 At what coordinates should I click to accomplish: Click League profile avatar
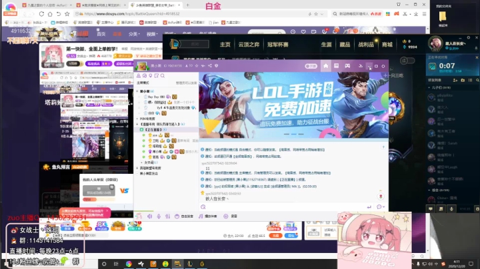435,43
